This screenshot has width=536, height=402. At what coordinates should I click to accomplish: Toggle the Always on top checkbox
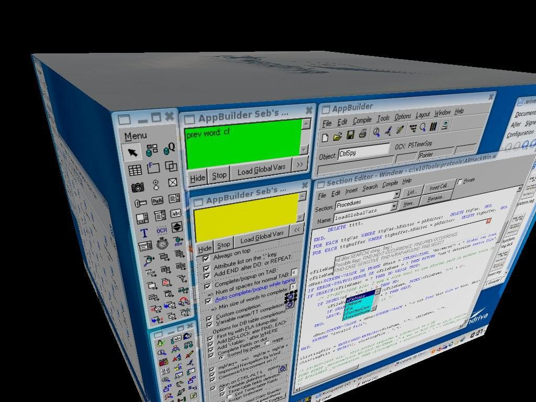point(206,259)
